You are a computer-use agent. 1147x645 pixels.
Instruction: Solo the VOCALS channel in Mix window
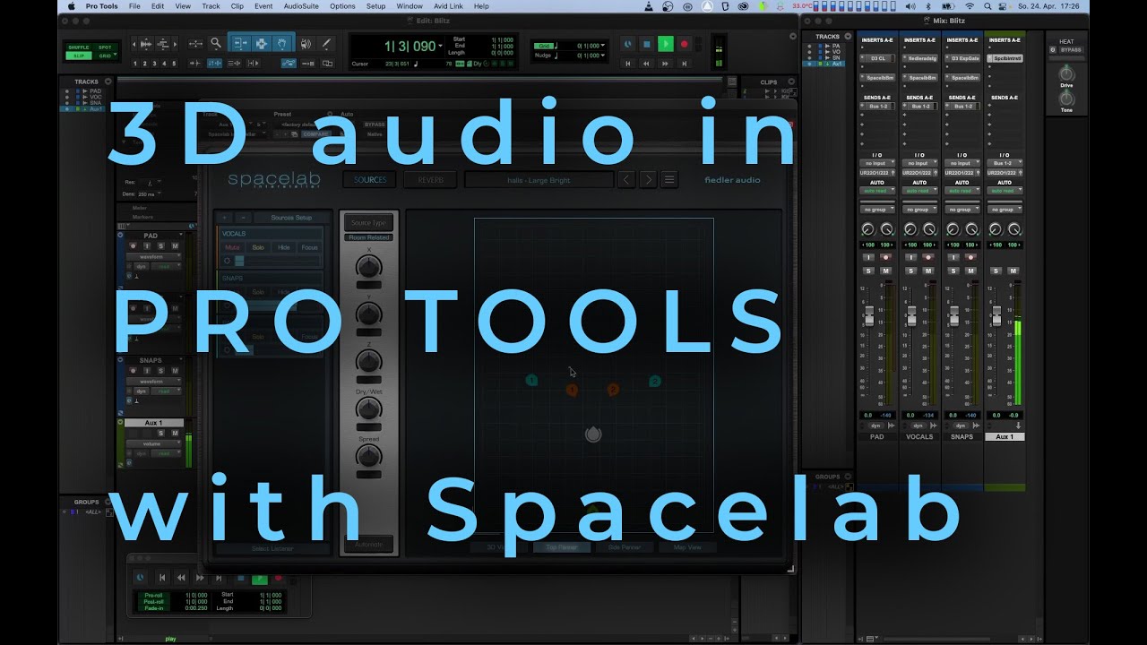click(910, 271)
